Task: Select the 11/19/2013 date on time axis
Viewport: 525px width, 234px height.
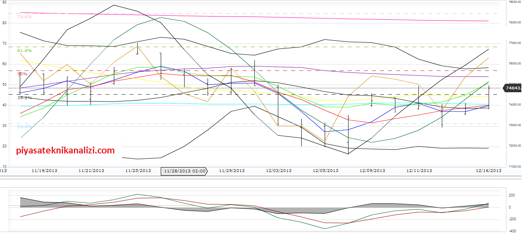Action: pyautogui.click(x=44, y=171)
